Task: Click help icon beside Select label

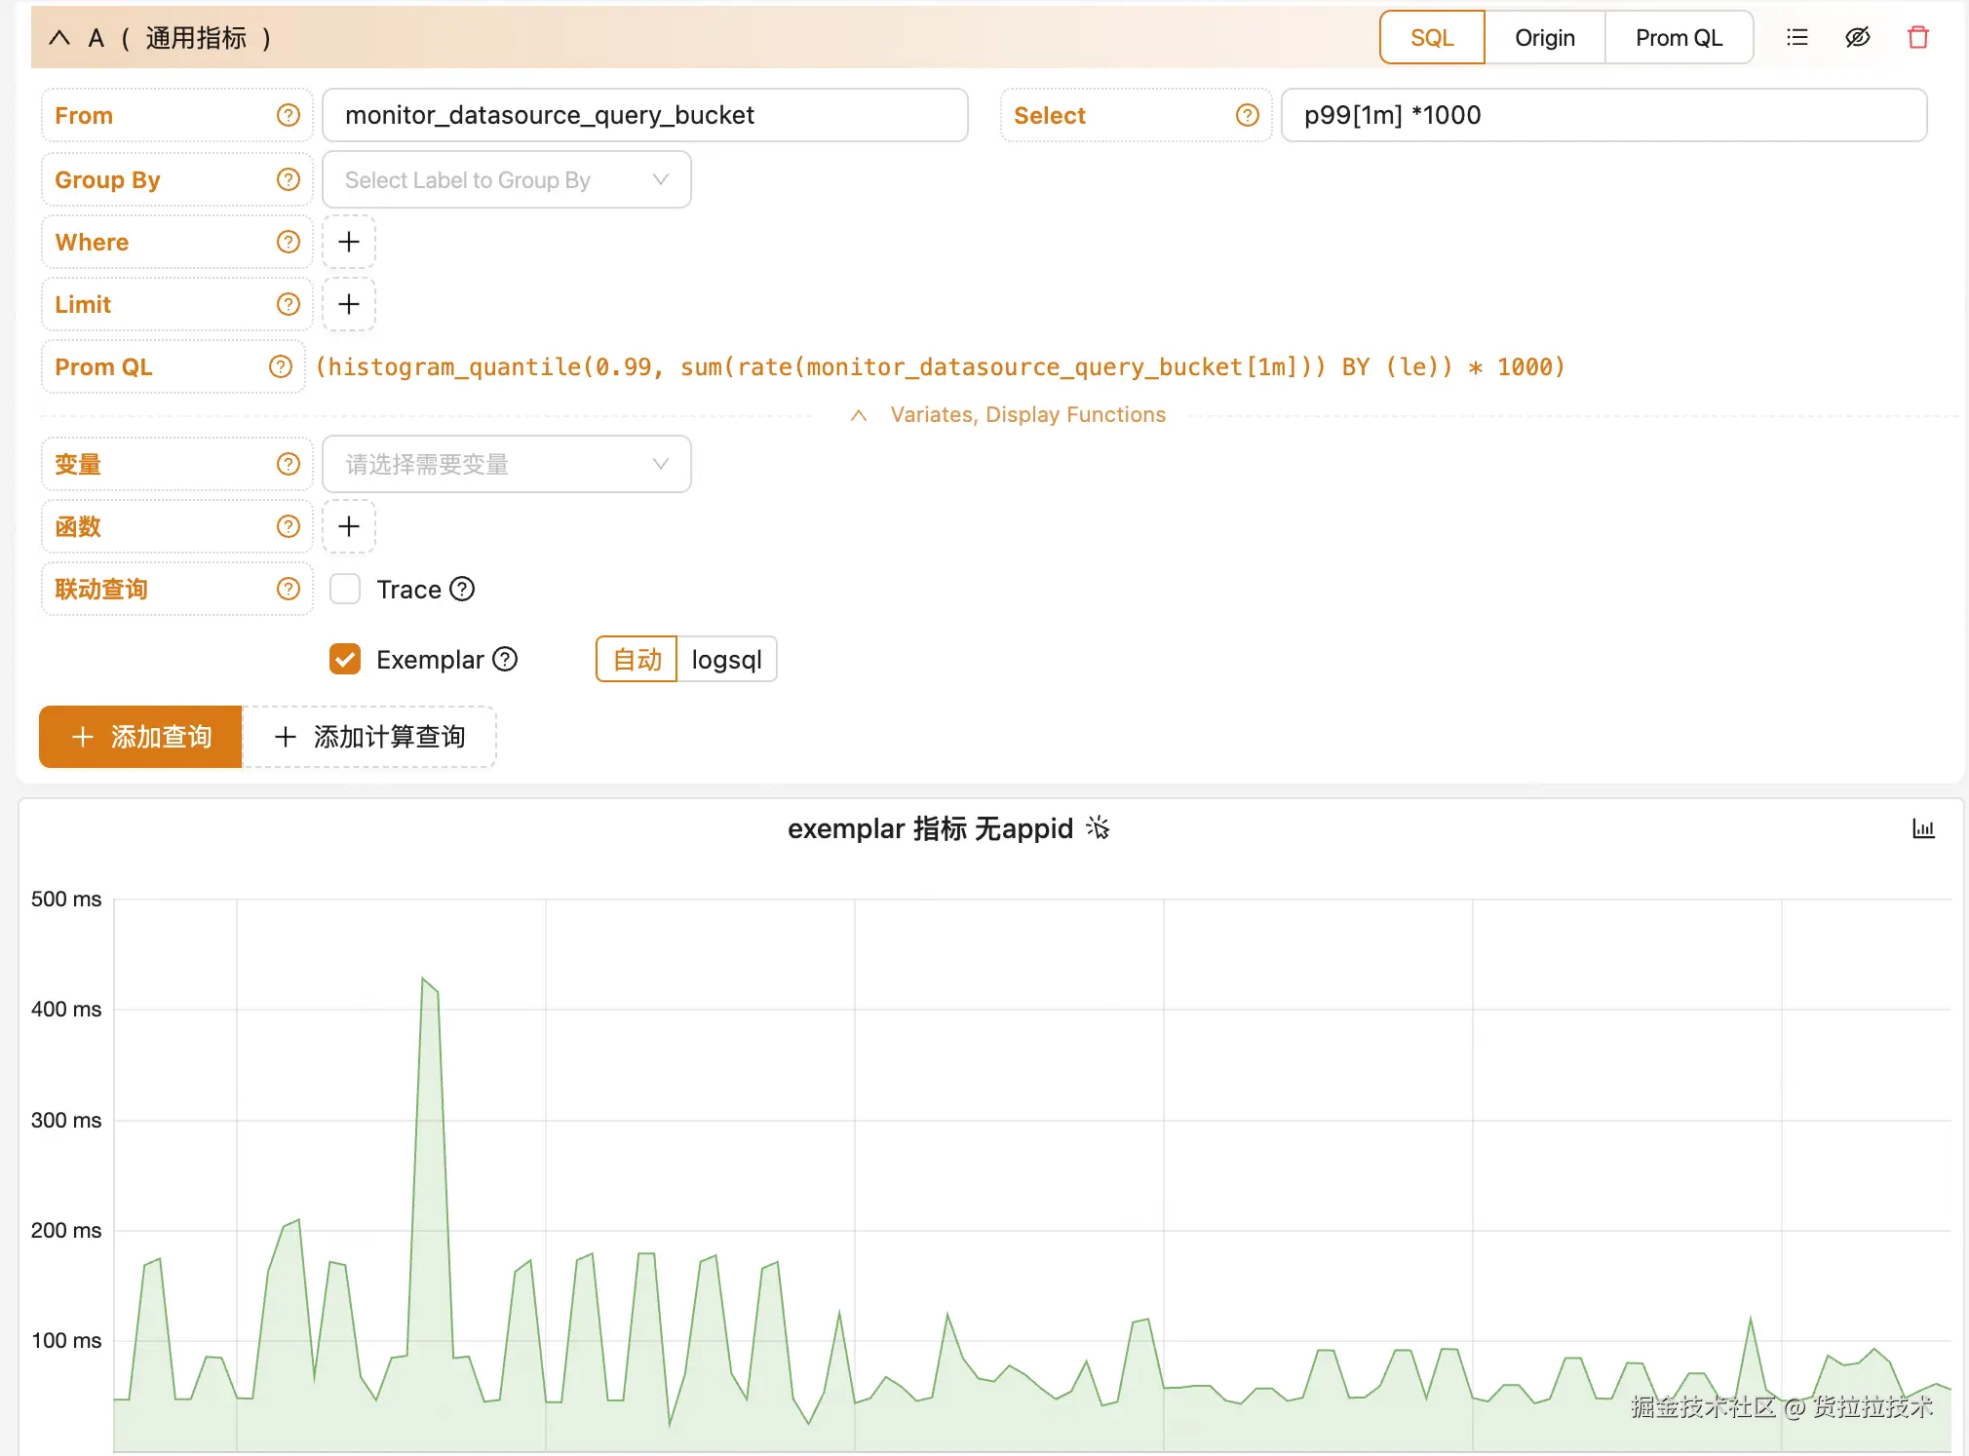Action: (1247, 116)
